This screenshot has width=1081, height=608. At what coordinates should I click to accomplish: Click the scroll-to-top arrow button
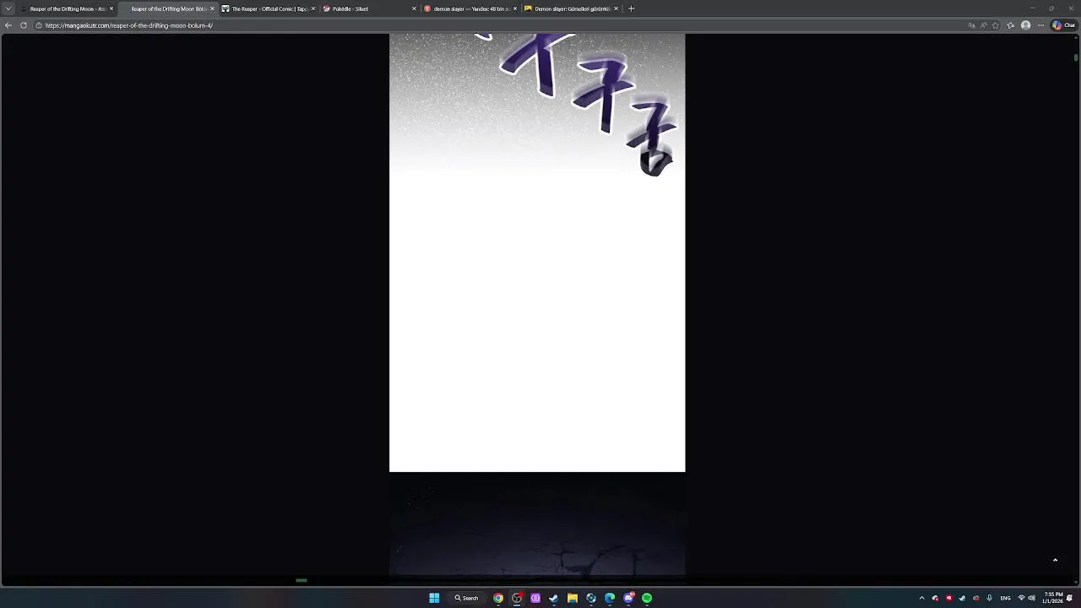1055,560
